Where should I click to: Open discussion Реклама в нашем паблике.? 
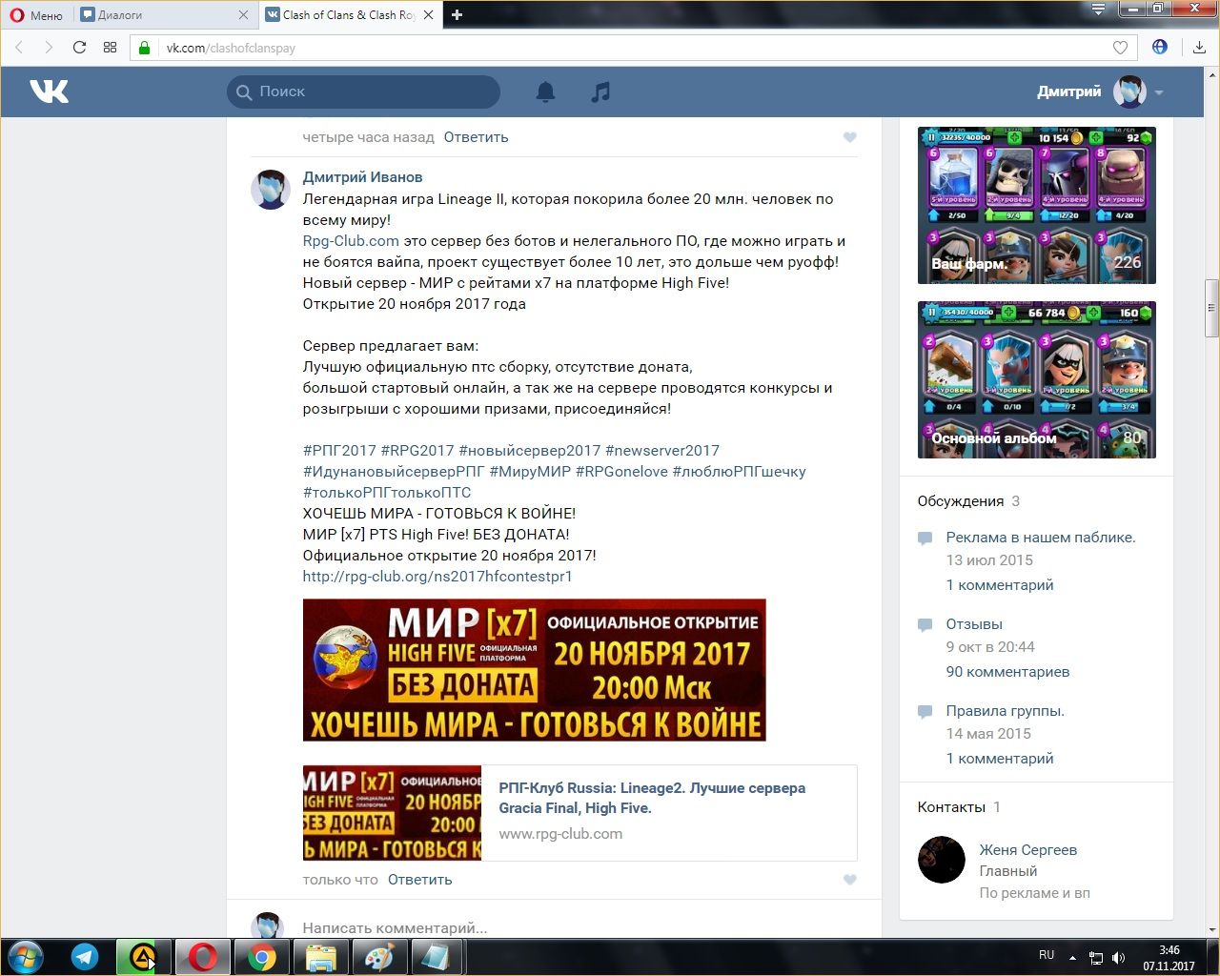coord(1041,538)
